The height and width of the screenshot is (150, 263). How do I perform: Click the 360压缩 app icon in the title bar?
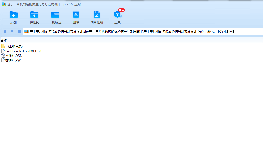click(x=4, y=4)
